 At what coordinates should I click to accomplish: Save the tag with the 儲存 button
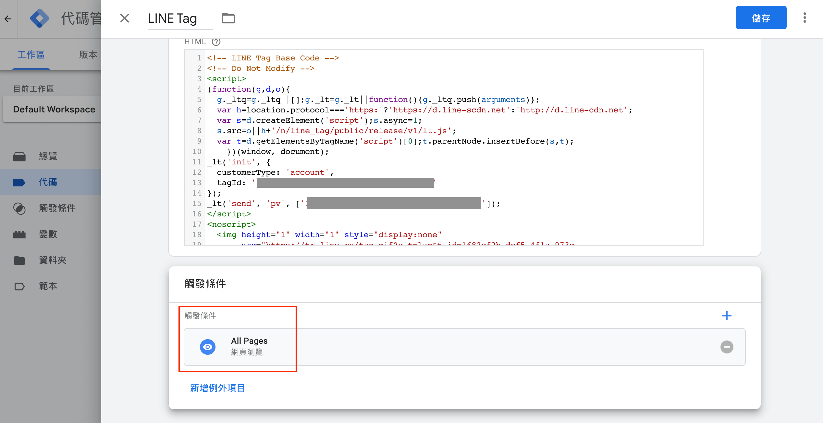[x=761, y=18]
